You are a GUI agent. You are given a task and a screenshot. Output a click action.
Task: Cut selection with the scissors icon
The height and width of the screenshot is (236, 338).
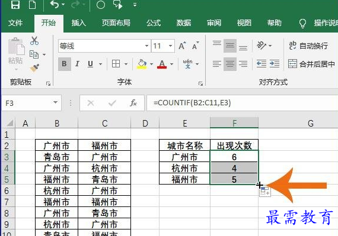[x=34, y=41]
